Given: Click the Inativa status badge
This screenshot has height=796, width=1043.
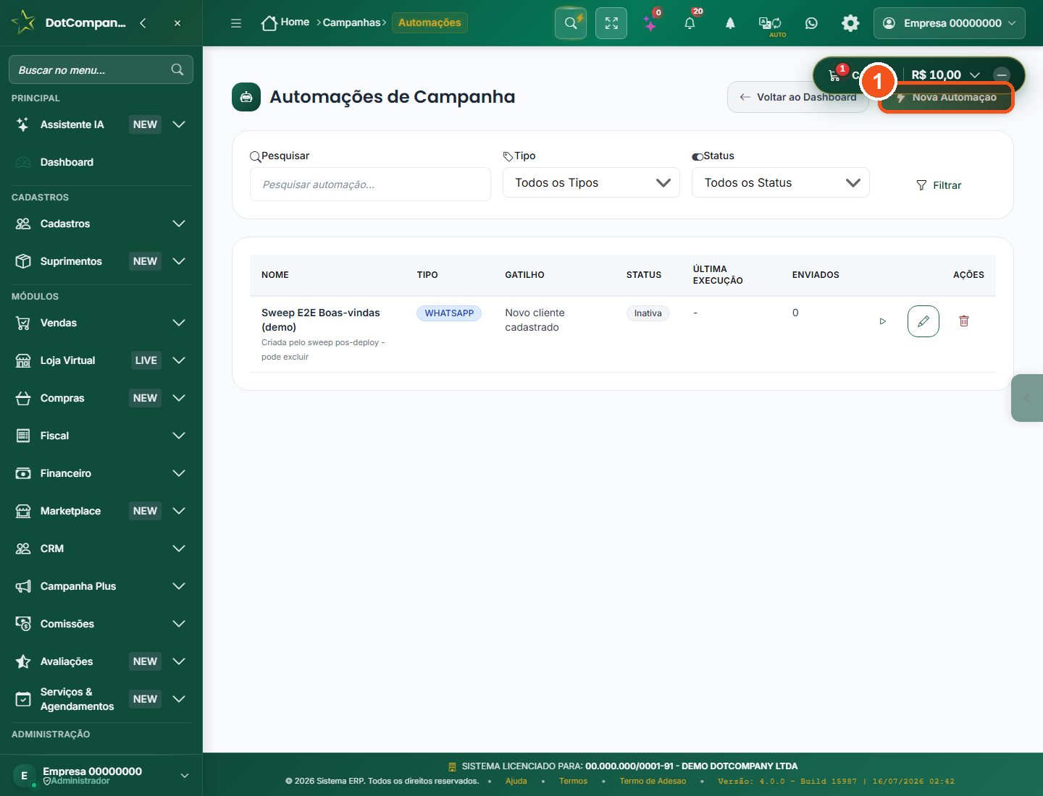Looking at the screenshot, I should point(648,313).
